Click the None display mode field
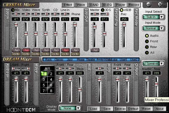 68,108
